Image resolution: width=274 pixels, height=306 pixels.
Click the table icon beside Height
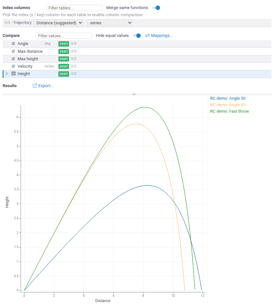point(14,74)
